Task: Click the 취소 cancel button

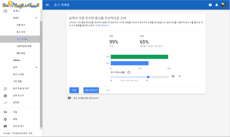Action: 108,90
